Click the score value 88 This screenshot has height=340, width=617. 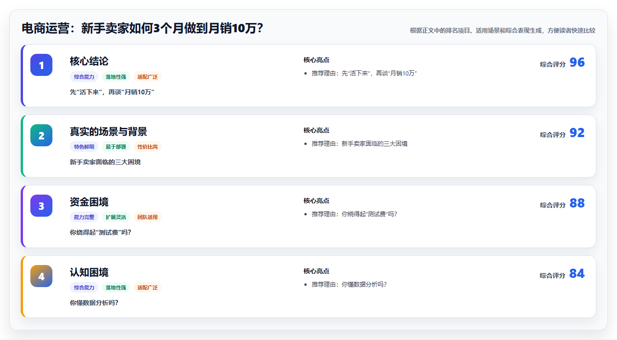click(x=577, y=203)
